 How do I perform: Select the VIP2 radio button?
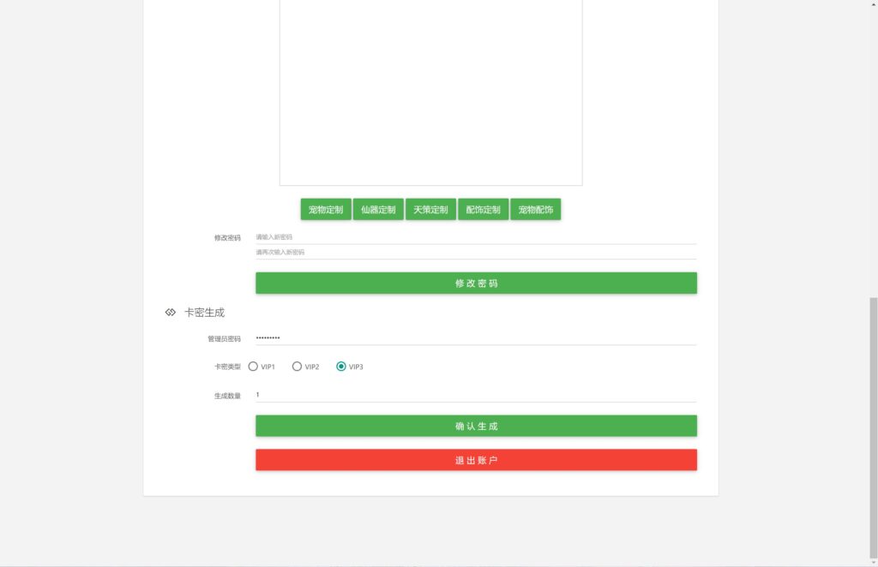click(297, 366)
